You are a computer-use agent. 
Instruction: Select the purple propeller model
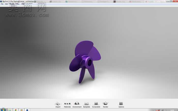coord(85,62)
